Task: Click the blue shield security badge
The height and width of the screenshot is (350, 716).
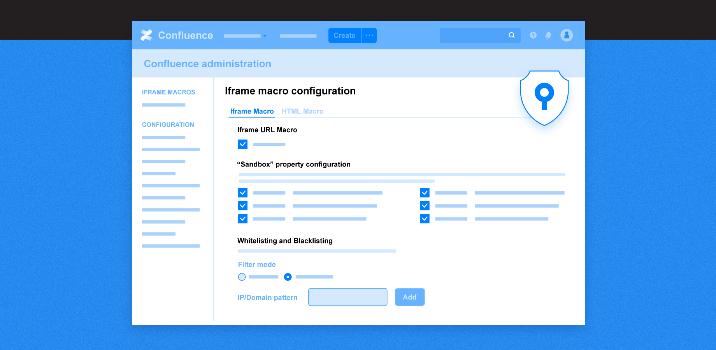Action: pos(544,98)
